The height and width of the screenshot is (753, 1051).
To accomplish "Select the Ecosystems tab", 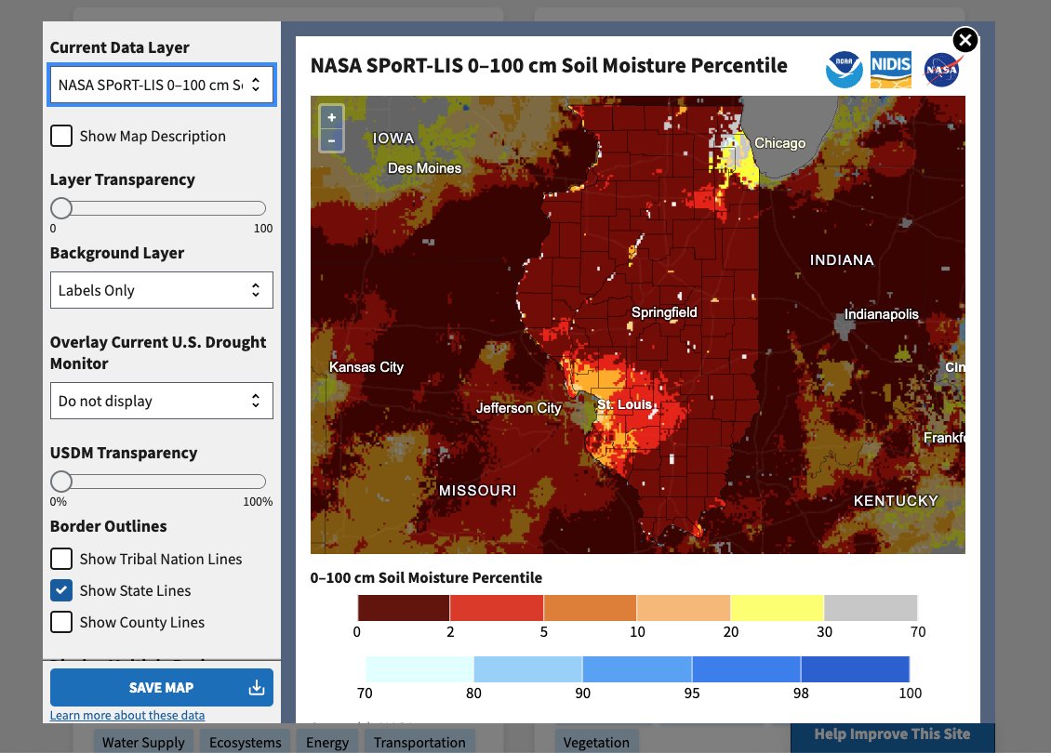I will tap(245, 742).
